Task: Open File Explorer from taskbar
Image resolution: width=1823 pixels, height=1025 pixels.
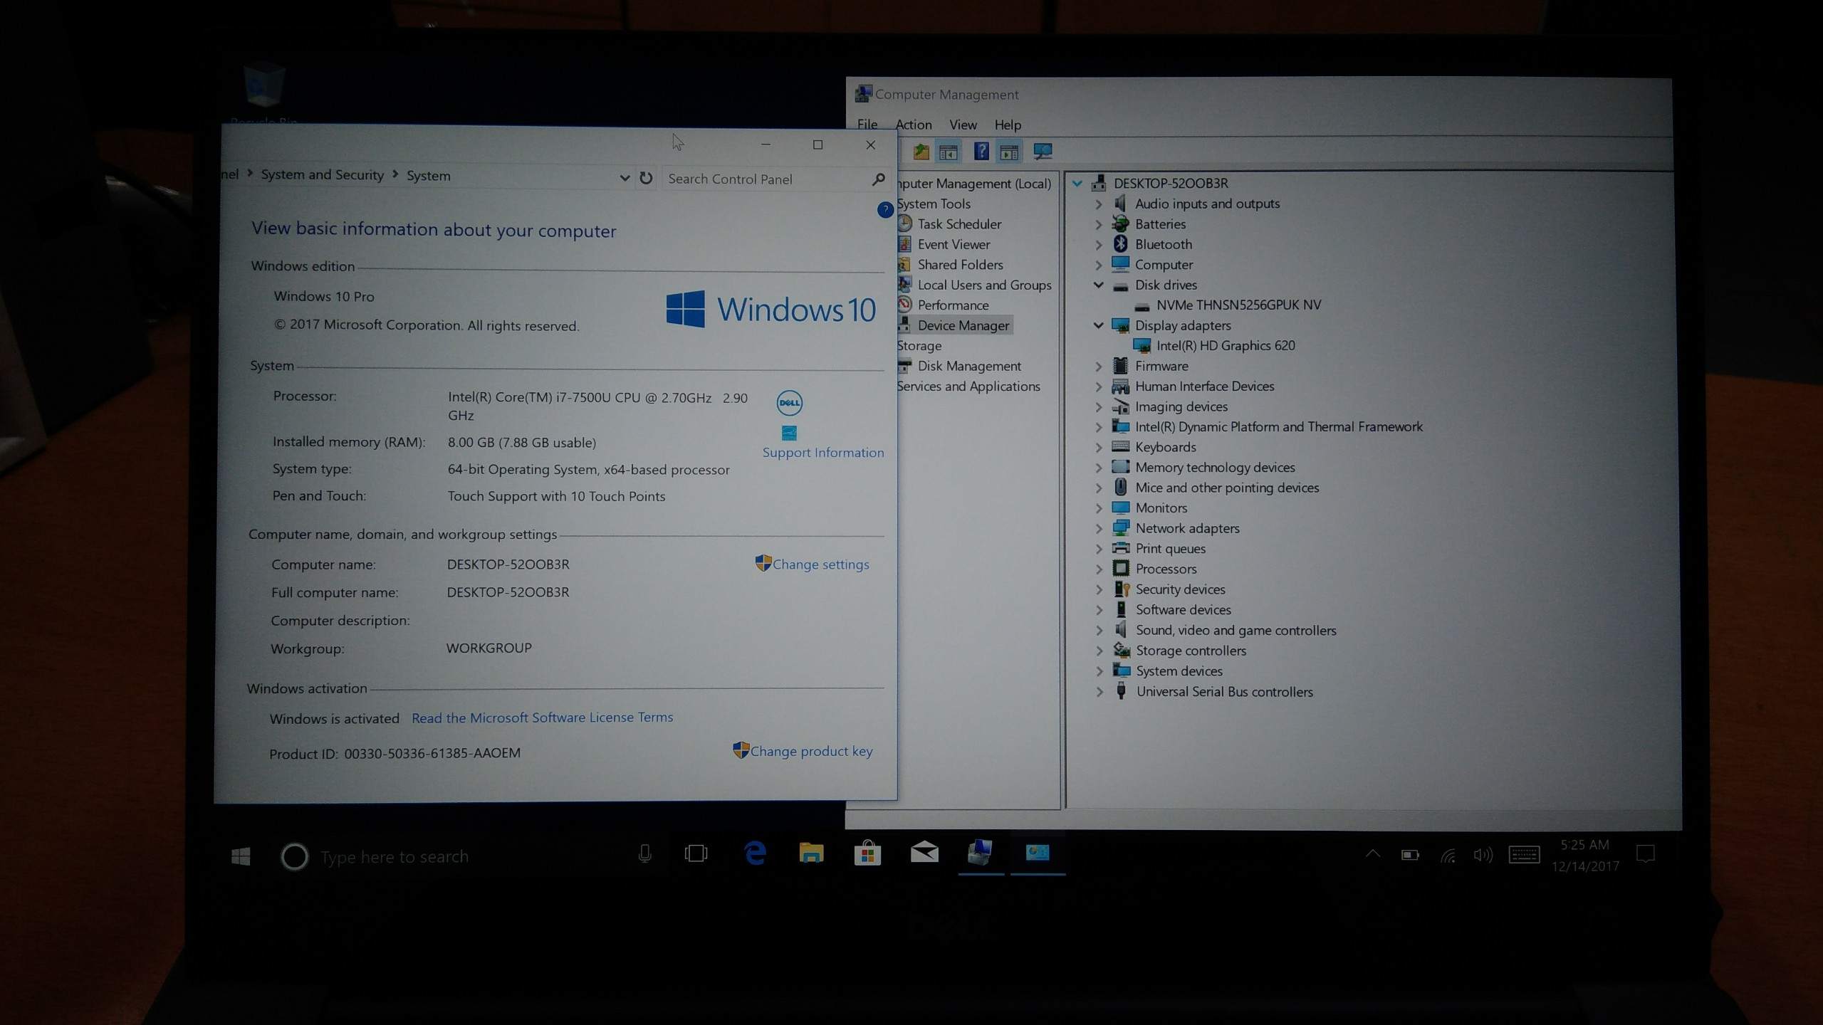Action: coord(811,853)
